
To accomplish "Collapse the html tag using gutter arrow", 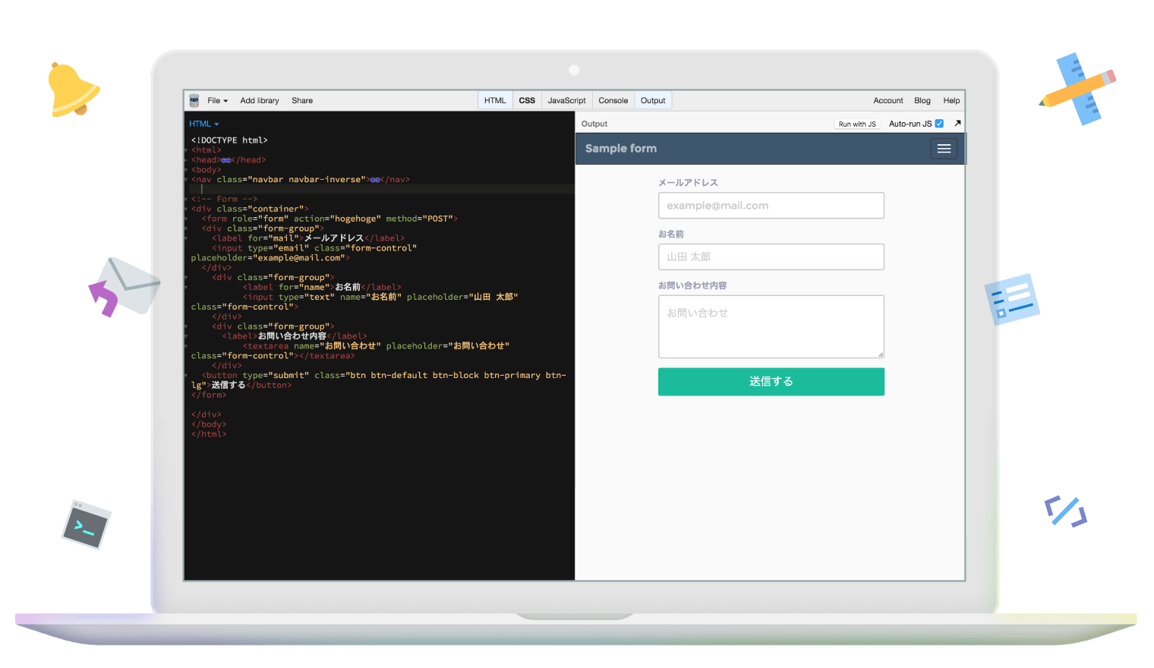I will (x=186, y=150).
